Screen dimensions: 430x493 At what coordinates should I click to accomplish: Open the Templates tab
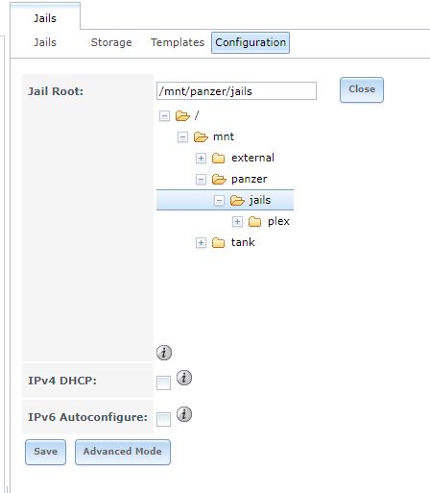tap(178, 42)
